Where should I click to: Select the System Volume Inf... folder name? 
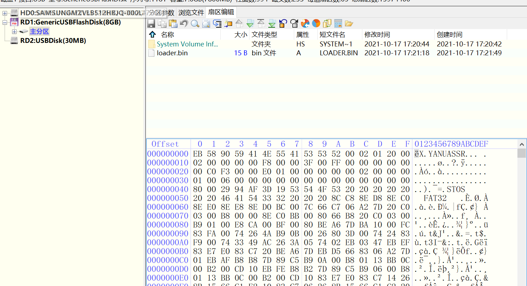[187, 44]
